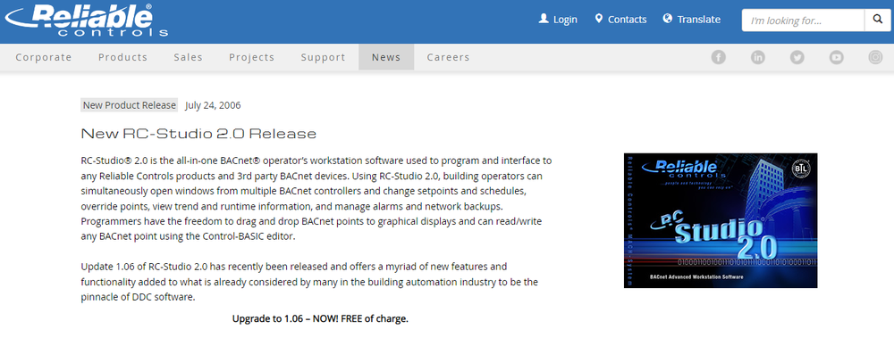Visit the Facebook page icon
This screenshot has width=894, height=338.
[719, 57]
